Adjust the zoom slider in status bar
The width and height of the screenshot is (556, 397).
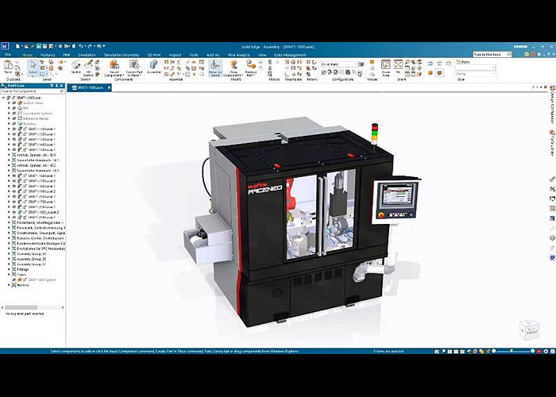click(x=513, y=351)
